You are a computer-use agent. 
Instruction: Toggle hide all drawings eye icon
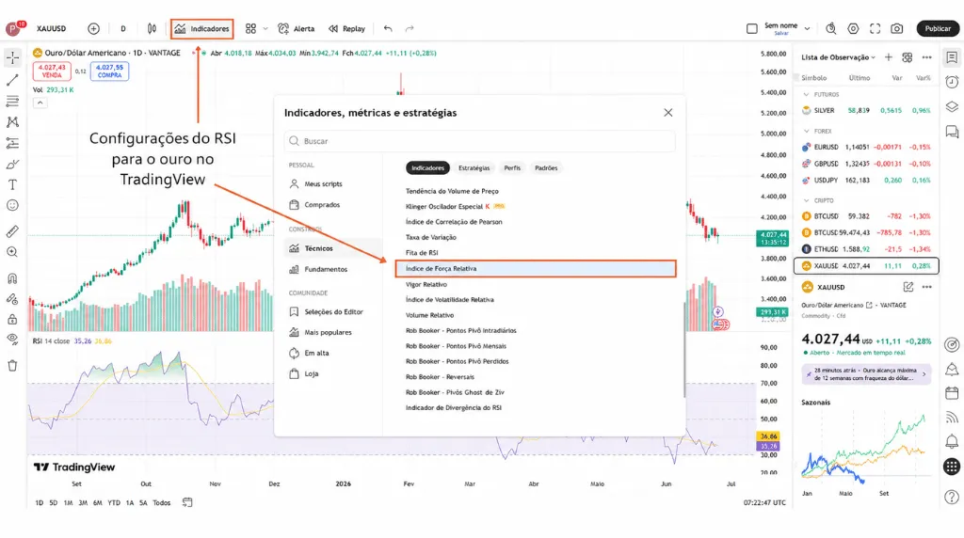(x=12, y=340)
